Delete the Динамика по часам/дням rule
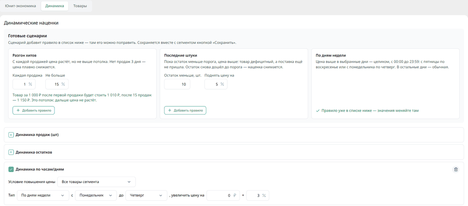Viewport: 468px width, 206px height. pos(456,169)
